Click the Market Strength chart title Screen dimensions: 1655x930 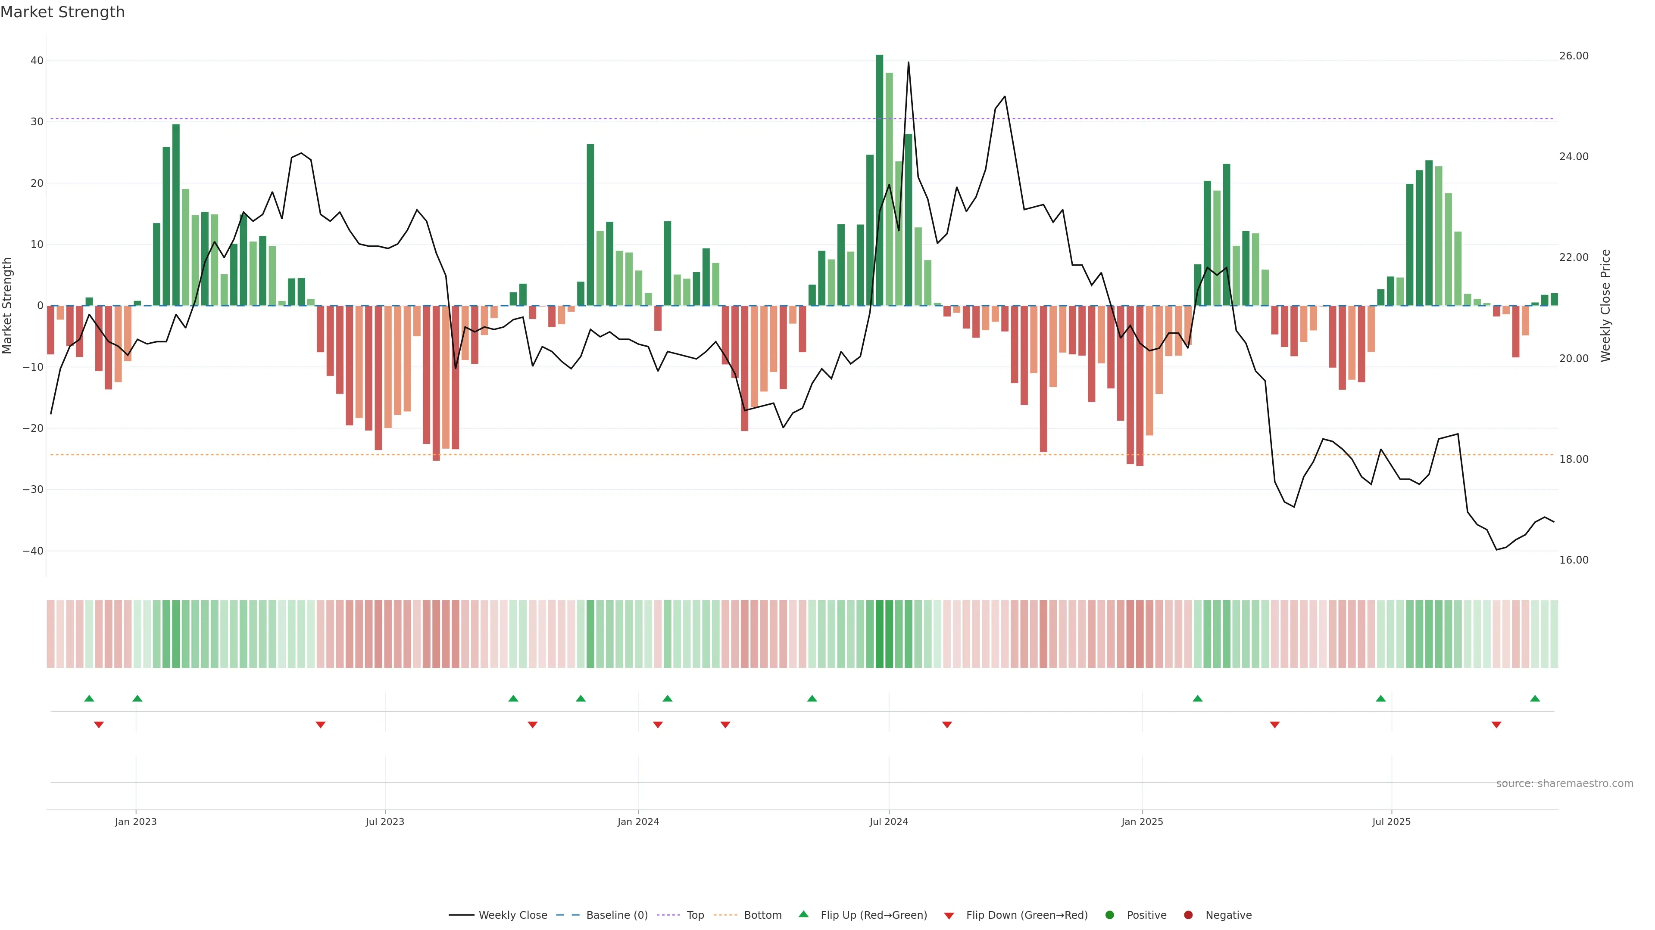[62, 12]
